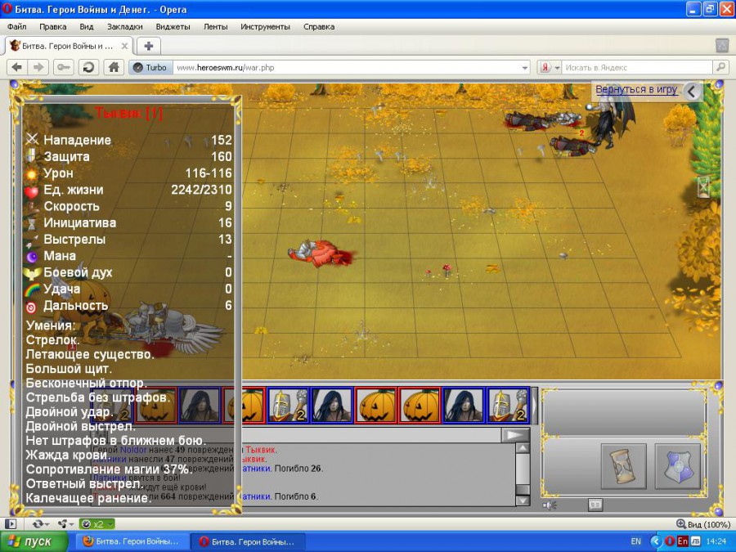Screen dimensions: 736x552
Task: Click the browser Back arrow button
Action: 17,68
